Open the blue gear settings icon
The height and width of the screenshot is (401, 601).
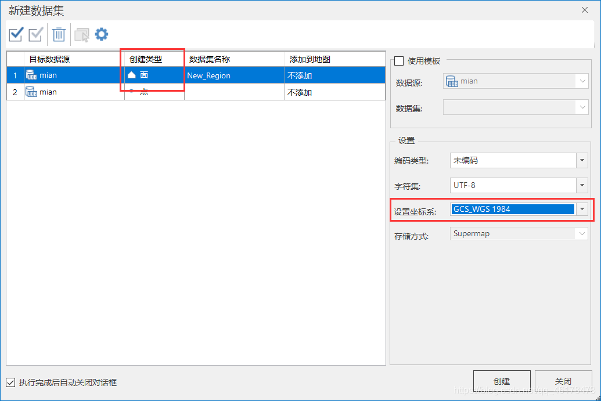(x=102, y=34)
